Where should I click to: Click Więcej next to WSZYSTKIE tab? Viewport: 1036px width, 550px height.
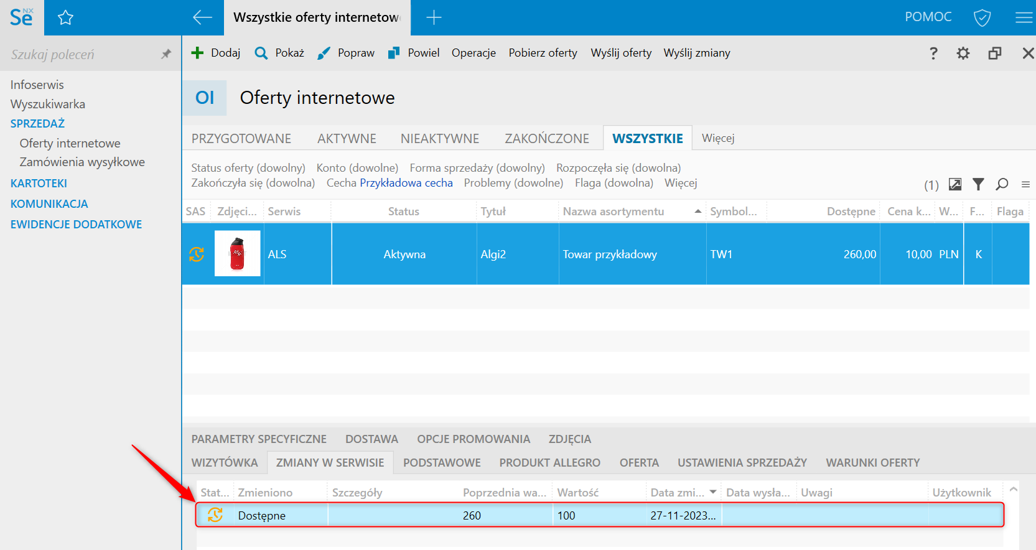tap(718, 138)
